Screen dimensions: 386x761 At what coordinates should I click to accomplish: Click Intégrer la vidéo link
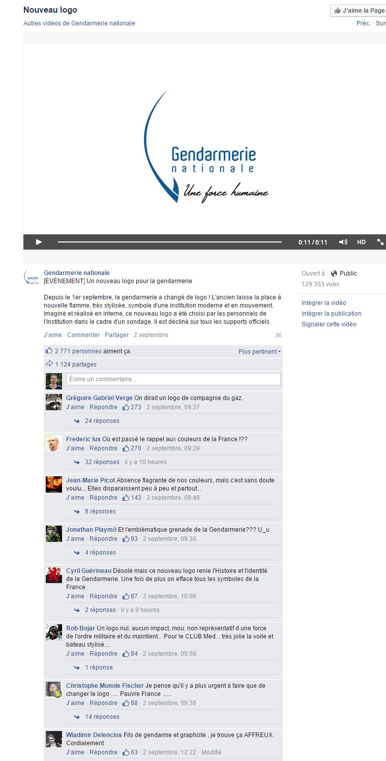323,303
